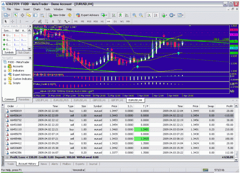The width and height of the screenshot is (240, 173).
Task: Switch chart to line chart icon
Action: coord(127,15)
